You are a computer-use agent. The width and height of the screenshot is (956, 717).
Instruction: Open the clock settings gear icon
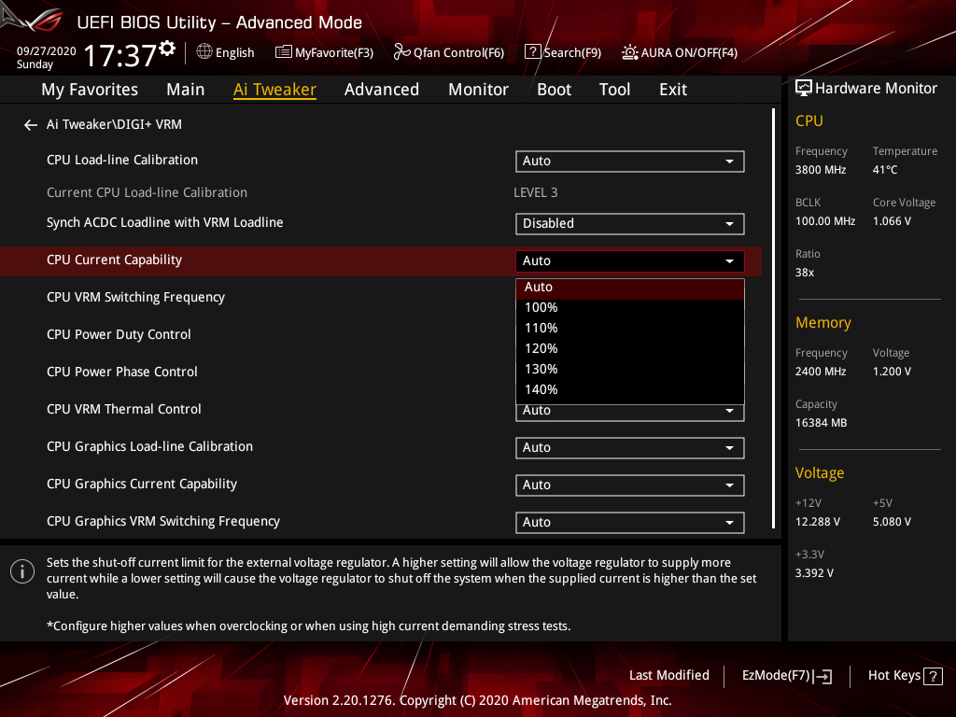pyautogui.click(x=167, y=49)
